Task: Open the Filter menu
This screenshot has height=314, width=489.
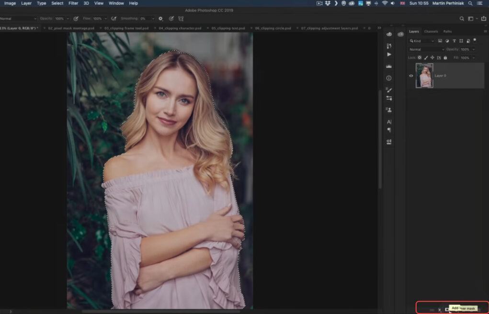Action: (x=73, y=3)
